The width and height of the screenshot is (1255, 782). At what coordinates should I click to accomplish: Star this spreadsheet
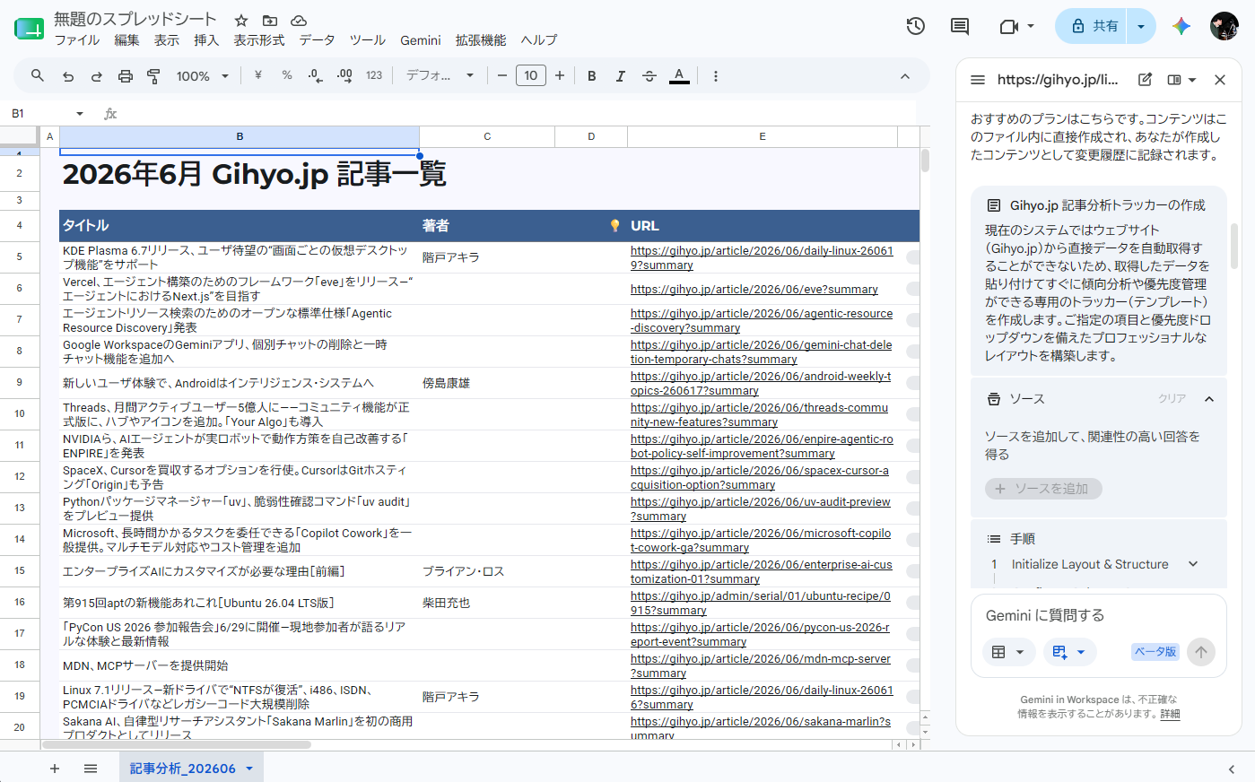(240, 20)
